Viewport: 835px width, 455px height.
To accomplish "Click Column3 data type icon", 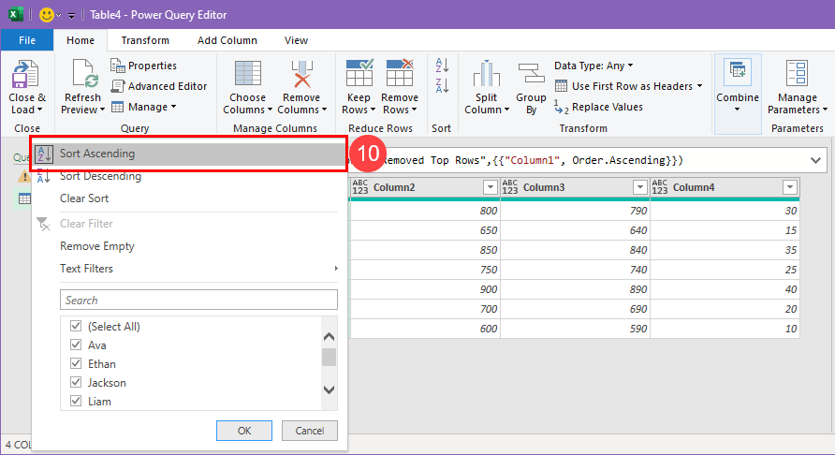I will [509, 187].
